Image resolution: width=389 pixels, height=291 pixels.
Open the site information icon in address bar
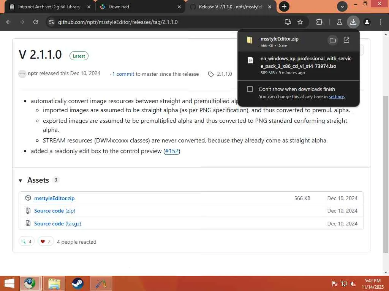click(51, 22)
